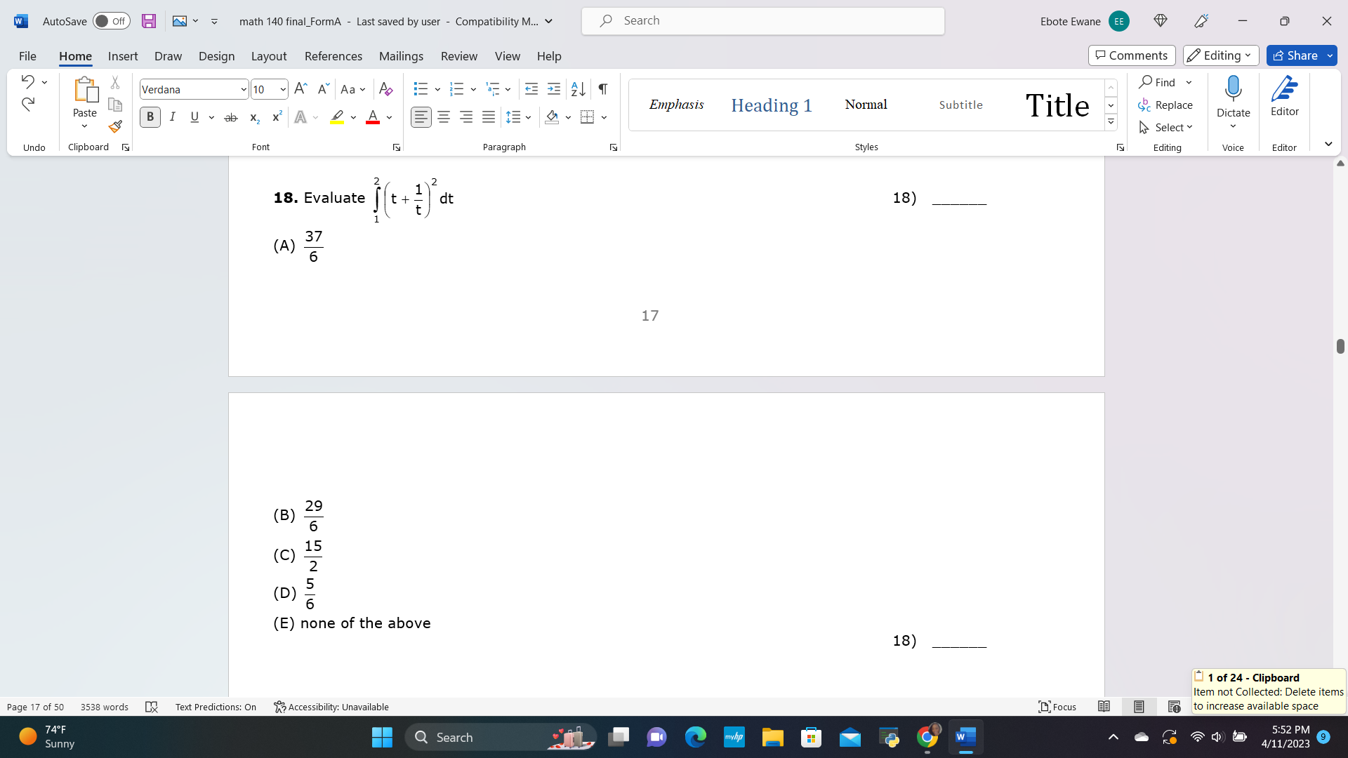This screenshot has height=758, width=1348.
Task: Clear all formatting
Action: pos(385,89)
